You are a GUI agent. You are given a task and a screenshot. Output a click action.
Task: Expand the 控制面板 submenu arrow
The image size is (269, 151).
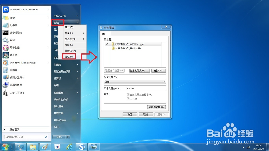(x=77, y=93)
